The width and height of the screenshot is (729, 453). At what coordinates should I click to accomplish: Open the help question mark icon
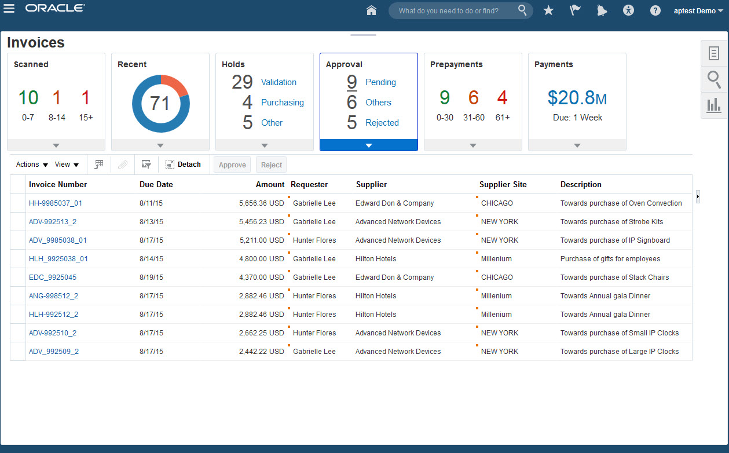pyautogui.click(x=655, y=10)
